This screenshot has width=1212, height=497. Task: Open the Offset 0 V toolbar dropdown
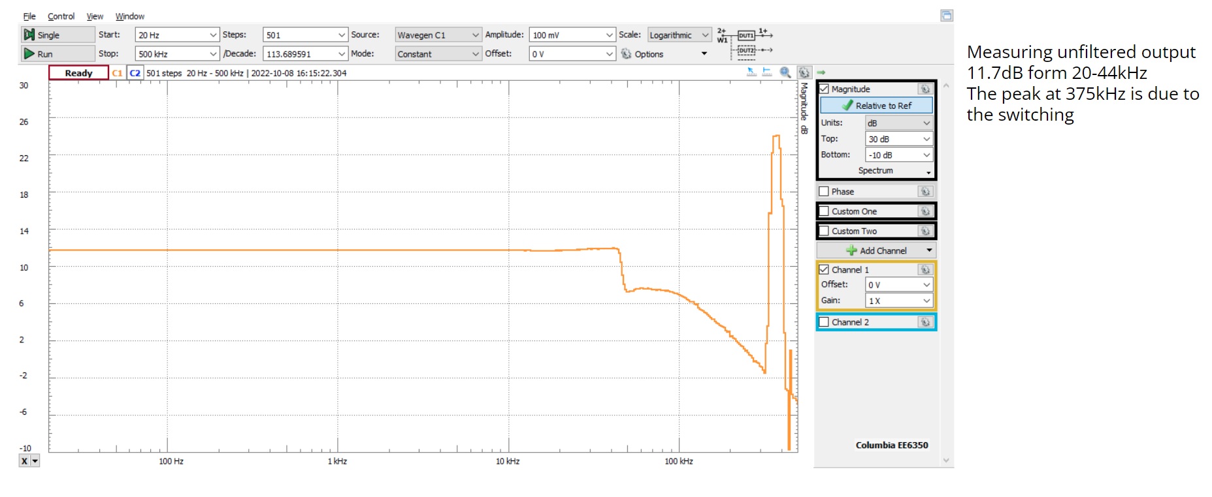tap(609, 53)
